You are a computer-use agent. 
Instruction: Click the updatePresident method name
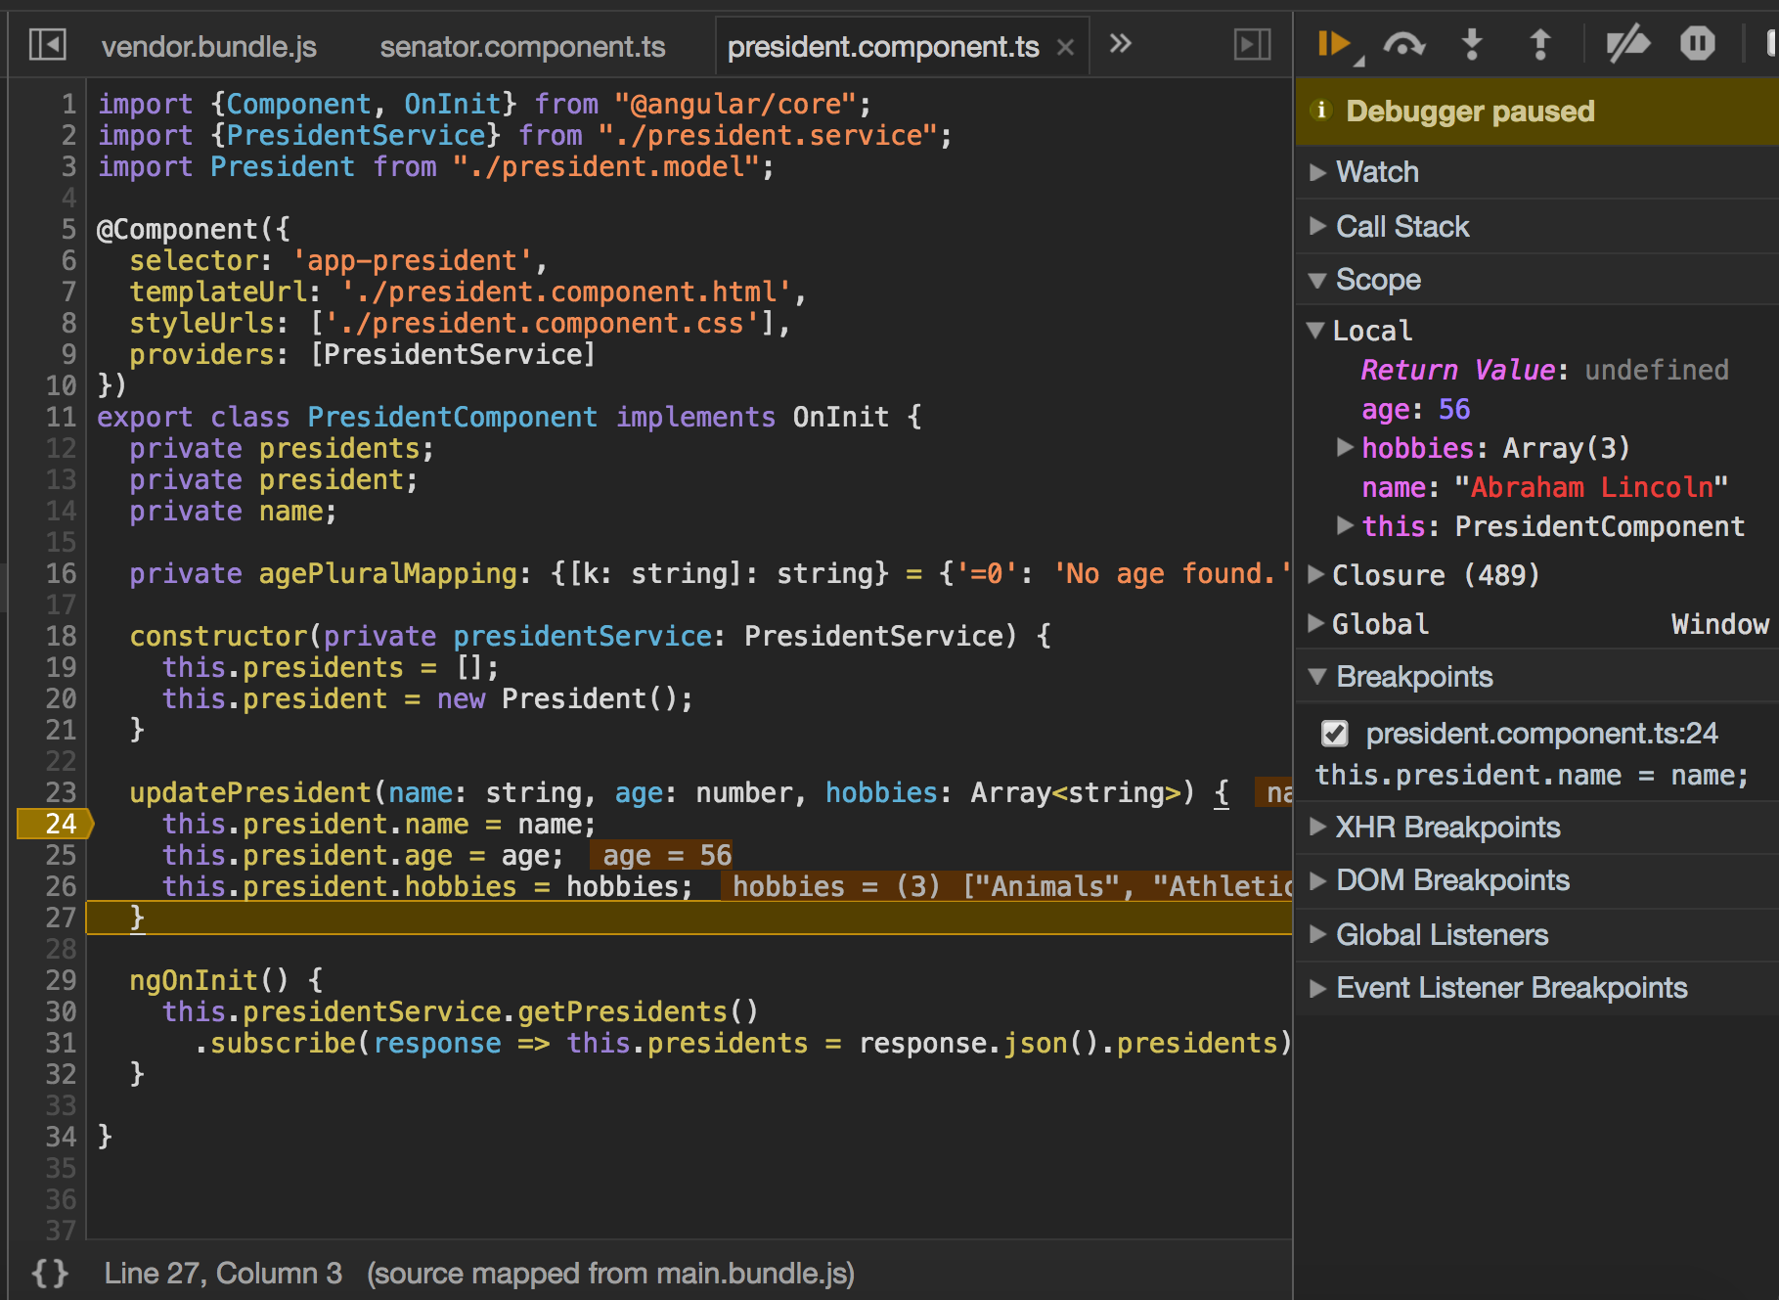click(250, 792)
